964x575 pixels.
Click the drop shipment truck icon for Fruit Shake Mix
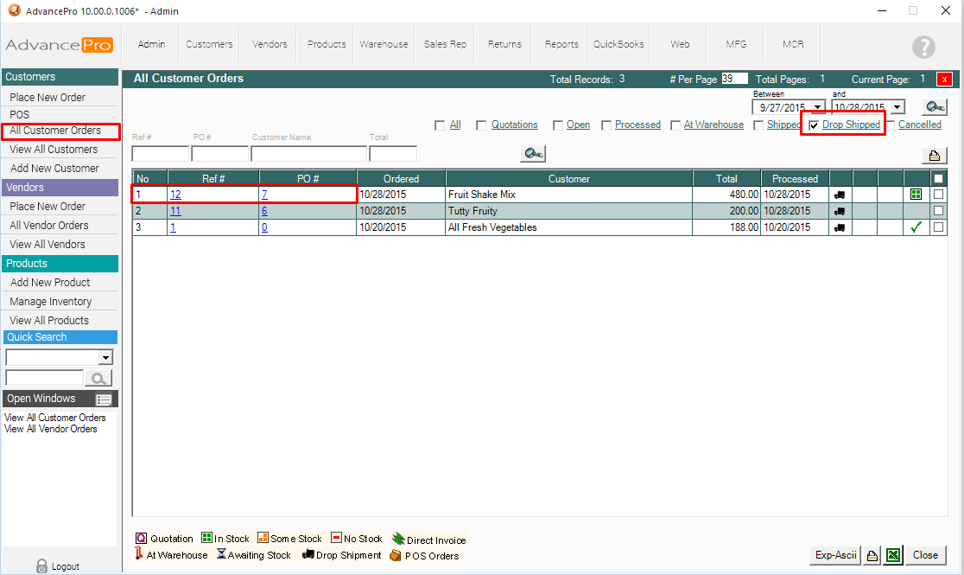point(840,195)
